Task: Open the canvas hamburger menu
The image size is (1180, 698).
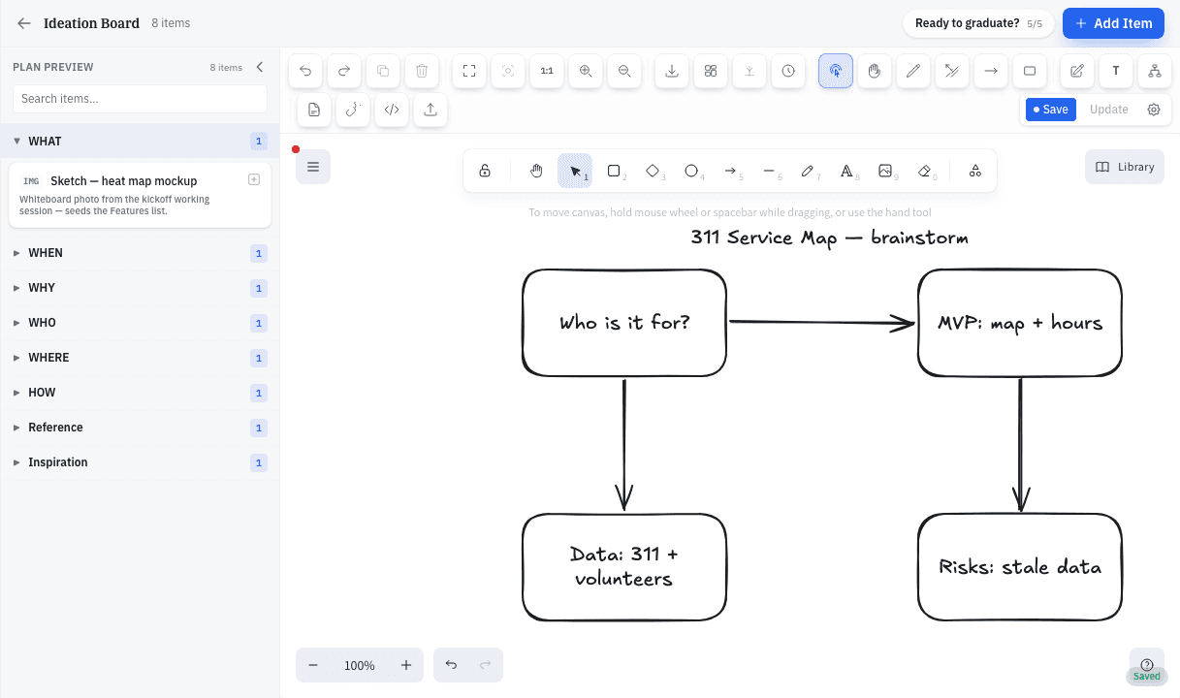Action: tap(313, 167)
